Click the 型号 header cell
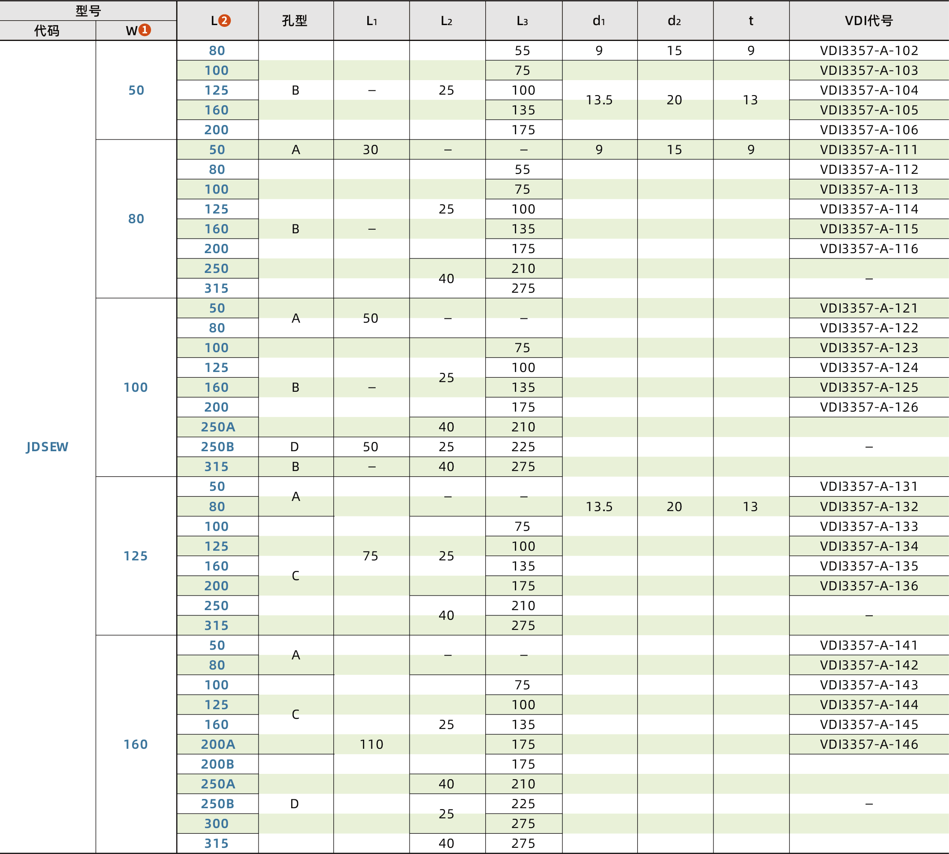The image size is (949, 854). 88,10
